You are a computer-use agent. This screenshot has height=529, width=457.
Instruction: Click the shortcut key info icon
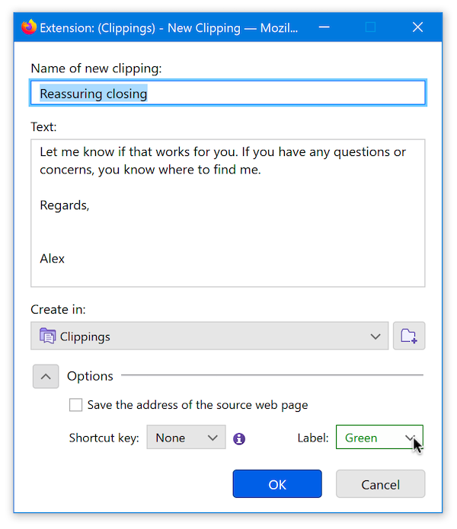point(239,438)
